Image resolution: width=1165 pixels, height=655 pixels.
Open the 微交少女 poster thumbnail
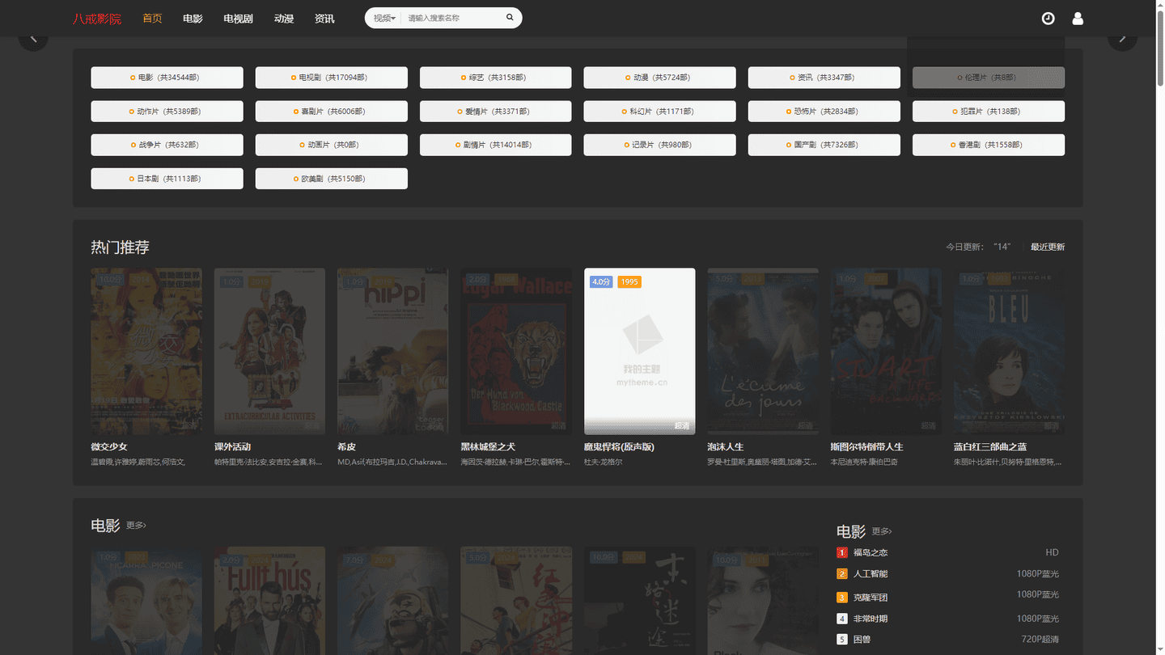click(146, 352)
